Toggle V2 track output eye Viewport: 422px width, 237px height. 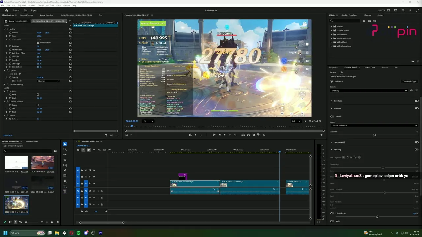[x=94, y=177]
